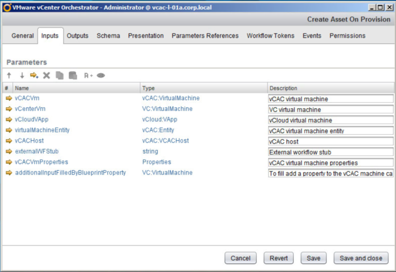Click the Revert button
The width and height of the screenshot is (396, 272).
click(279, 258)
